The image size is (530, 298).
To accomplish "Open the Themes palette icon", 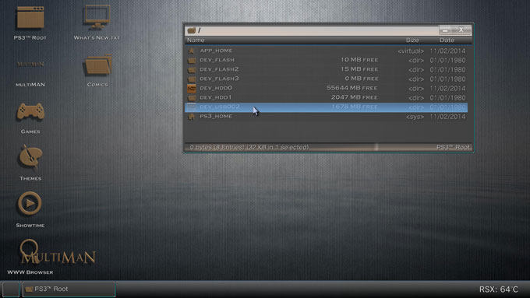I will click(30, 156).
